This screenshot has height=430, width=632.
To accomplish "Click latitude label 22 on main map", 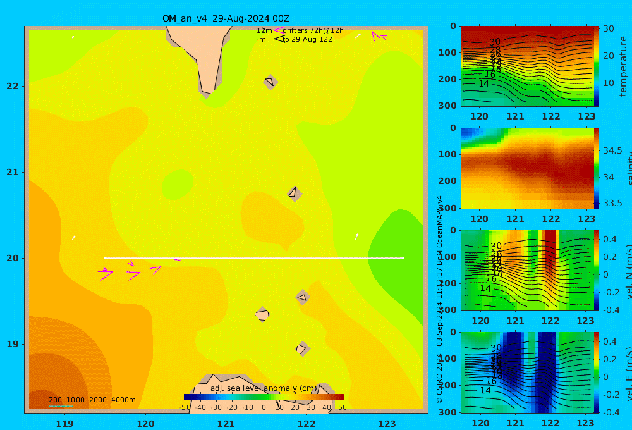I will tap(13, 86).
